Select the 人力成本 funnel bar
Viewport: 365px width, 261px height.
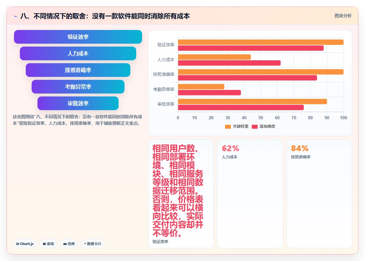point(78,53)
